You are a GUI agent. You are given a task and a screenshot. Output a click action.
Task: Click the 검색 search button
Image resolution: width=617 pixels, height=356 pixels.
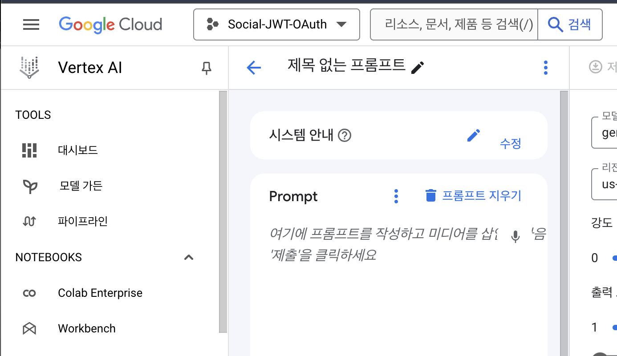point(570,24)
